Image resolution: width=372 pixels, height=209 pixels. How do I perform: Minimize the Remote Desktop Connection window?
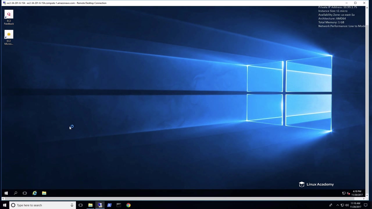click(x=346, y=3)
